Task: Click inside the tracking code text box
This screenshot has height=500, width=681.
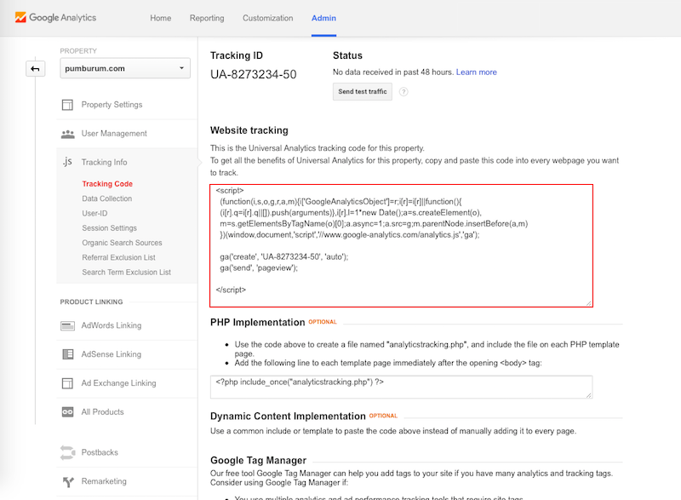Action: (x=401, y=245)
